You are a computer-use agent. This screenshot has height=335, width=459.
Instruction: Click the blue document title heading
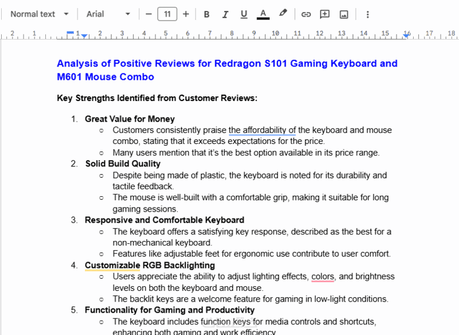click(x=227, y=70)
